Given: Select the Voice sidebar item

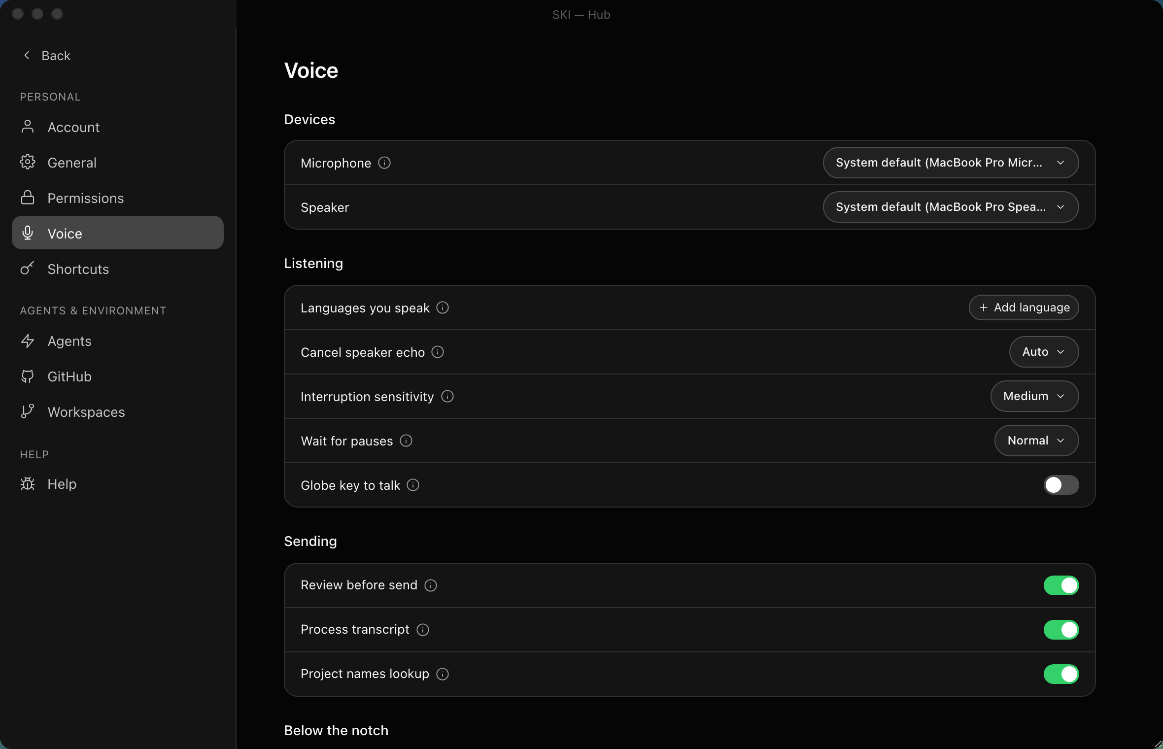Looking at the screenshot, I should 118,233.
